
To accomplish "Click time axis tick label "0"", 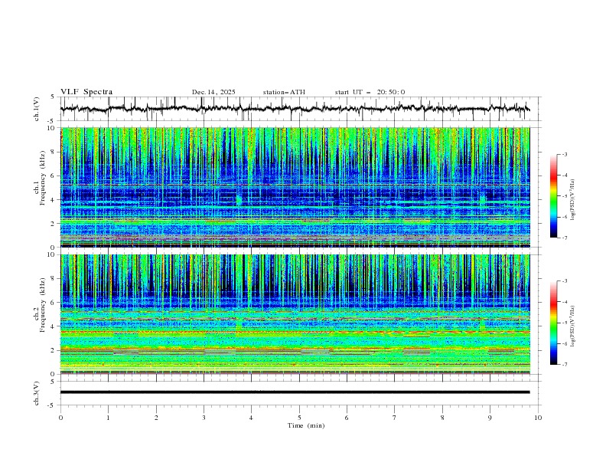I will [60, 418].
